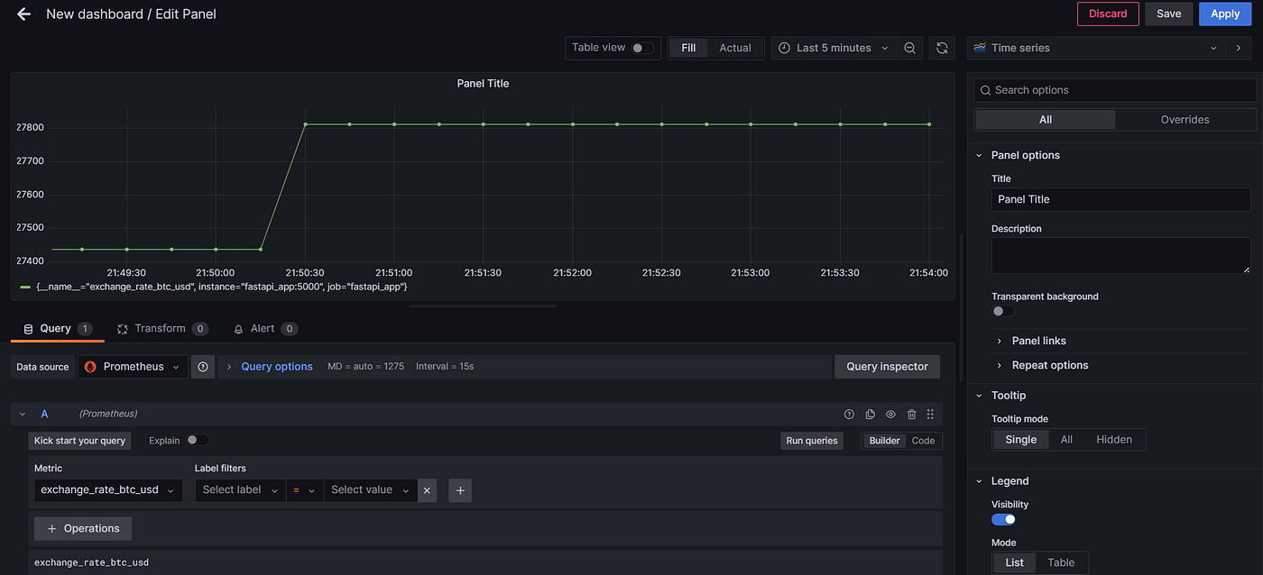Click the Search options field

pos(1115,90)
